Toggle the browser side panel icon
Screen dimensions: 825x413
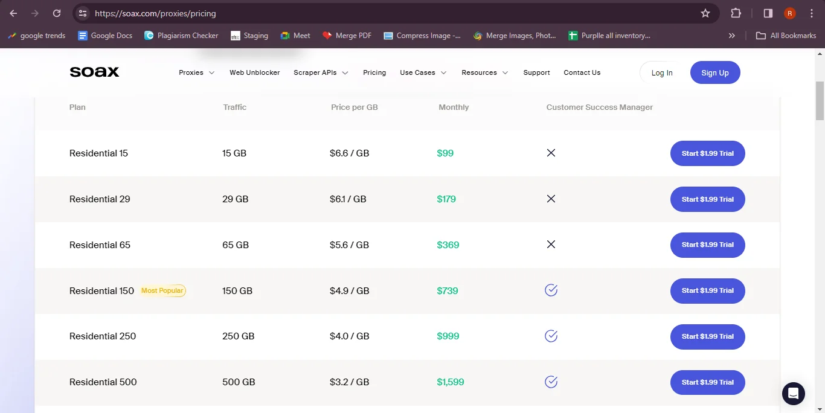pyautogui.click(x=768, y=13)
